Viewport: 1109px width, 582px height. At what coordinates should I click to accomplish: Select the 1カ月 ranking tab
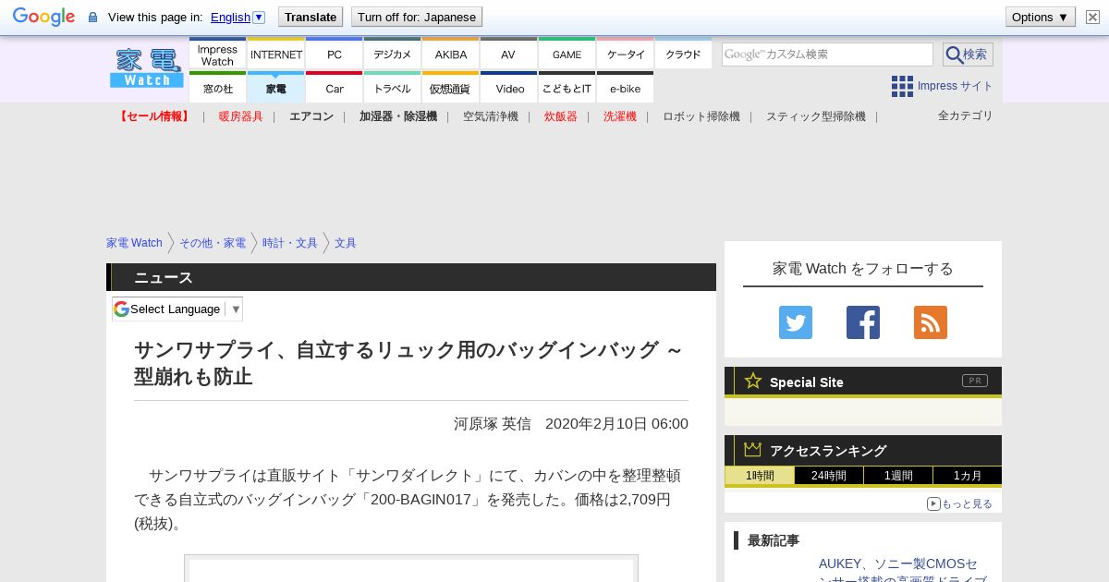click(968, 476)
